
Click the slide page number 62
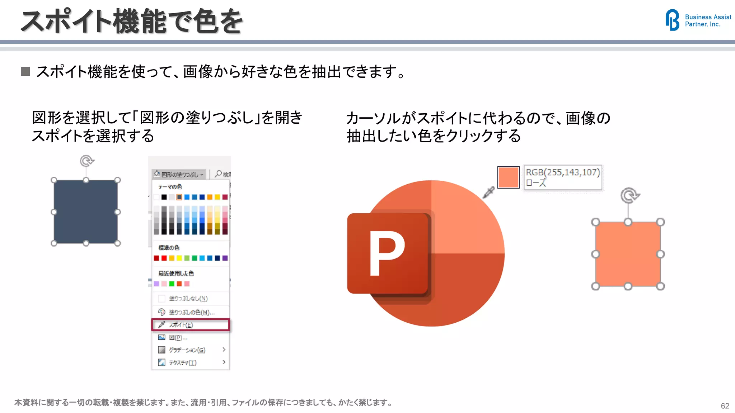tap(725, 406)
